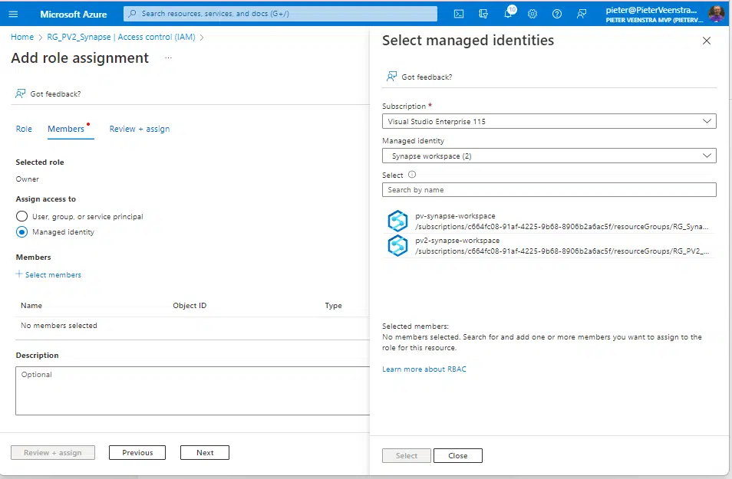Switch to the Members tab
This screenshot has height=479, width=732.
point(66,130)
